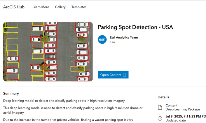The width and height of the screenshot is (206, 123).
Task: Click the Summary heading
Action: click(x=11, y=94)
